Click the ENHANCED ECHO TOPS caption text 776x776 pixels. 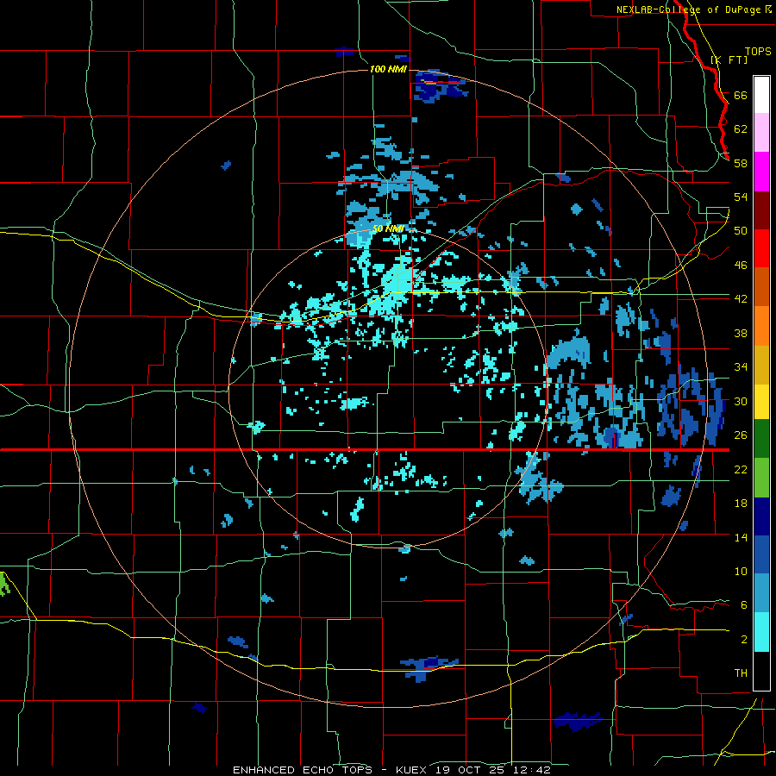point(303,770)
